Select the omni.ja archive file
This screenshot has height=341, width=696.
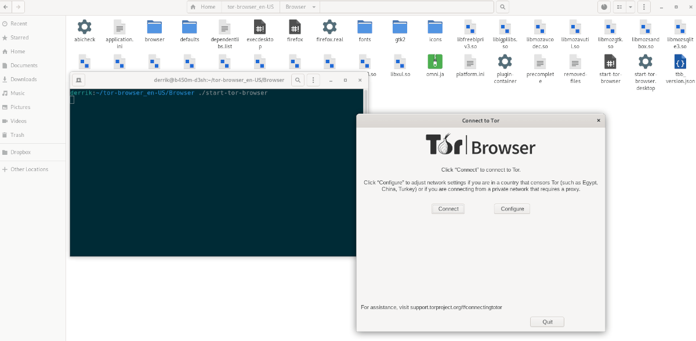pyautogui.click(x=435, y=61)
